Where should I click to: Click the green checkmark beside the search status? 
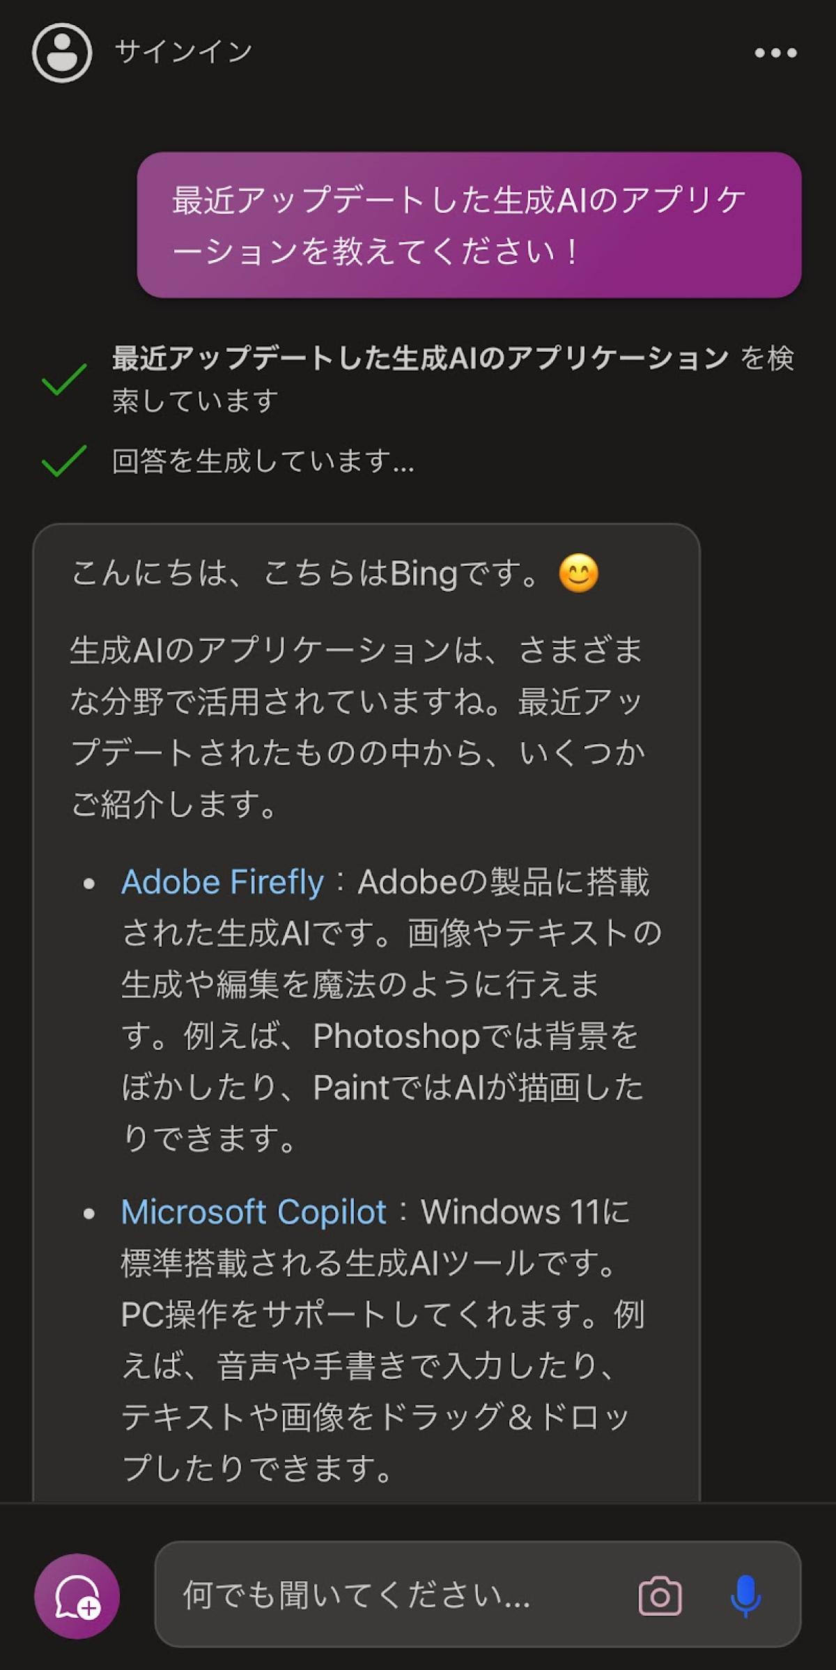(x=64, y=380)
